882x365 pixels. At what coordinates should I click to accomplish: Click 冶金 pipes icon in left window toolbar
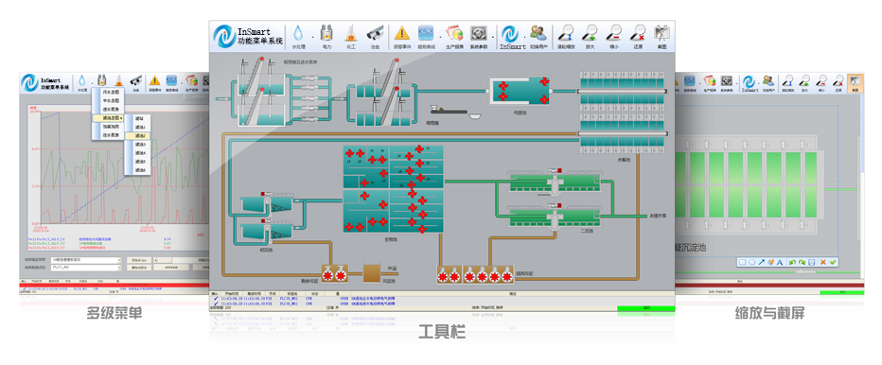[135, 80]
